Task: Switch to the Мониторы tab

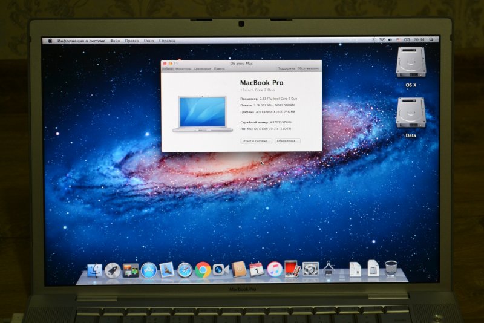Action: 183,68
